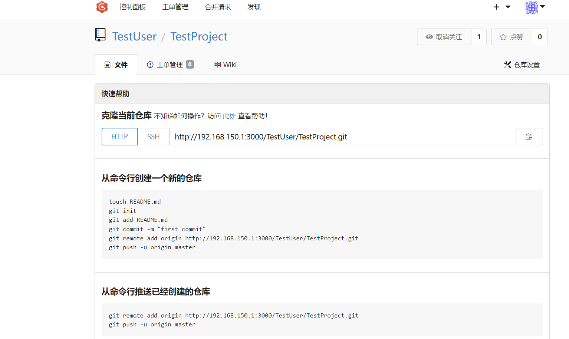This screenshot has height=339, width=569.
Task: Open the Gogs home logo
Action: click(x=102, y=7)
